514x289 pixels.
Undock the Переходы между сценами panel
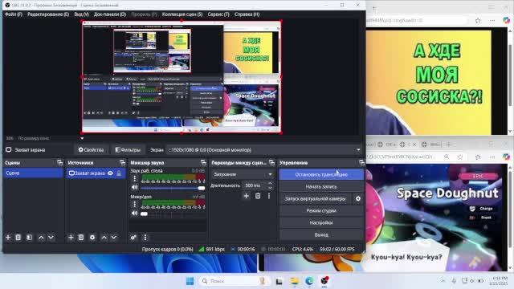(x=271, y=162)
